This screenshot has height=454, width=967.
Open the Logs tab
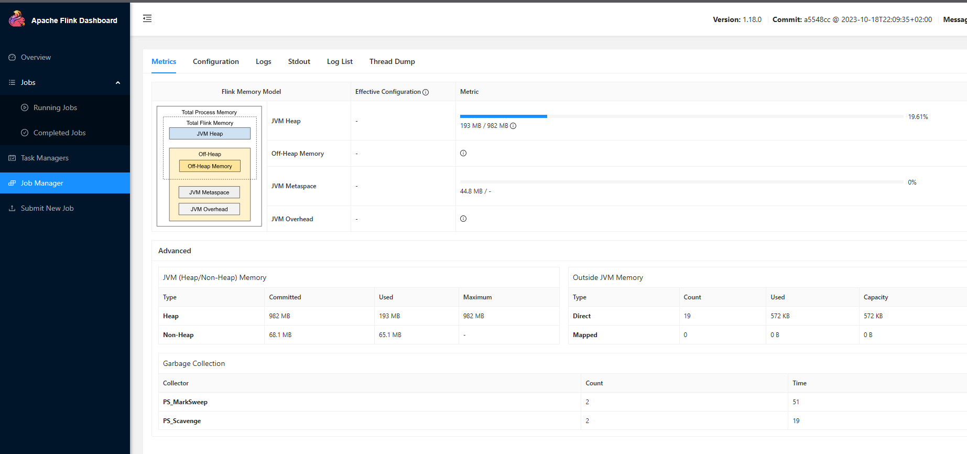click(263, 61)
